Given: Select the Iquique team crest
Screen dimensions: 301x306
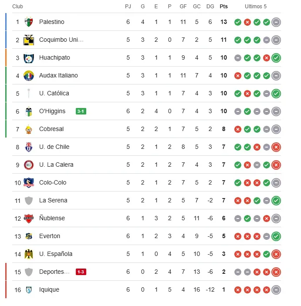Looking at the screenshot, I should (29, 289).
